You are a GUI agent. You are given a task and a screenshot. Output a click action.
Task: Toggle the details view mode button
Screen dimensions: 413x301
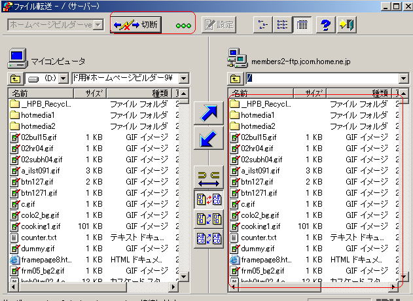click(301, 25)
